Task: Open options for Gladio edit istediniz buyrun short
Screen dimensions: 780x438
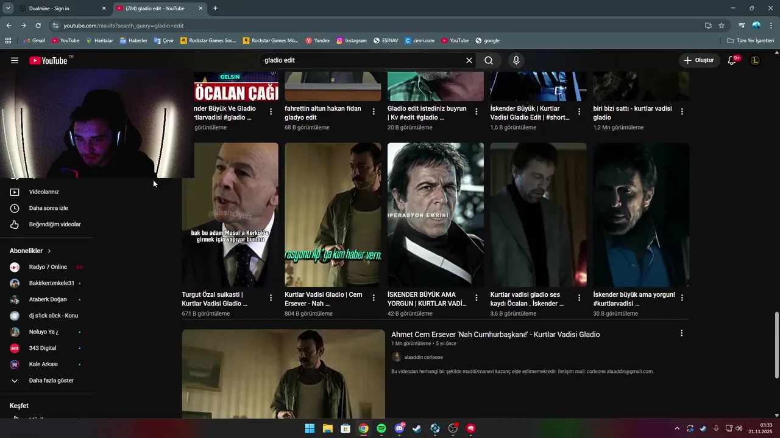Action: coord(477,112)
